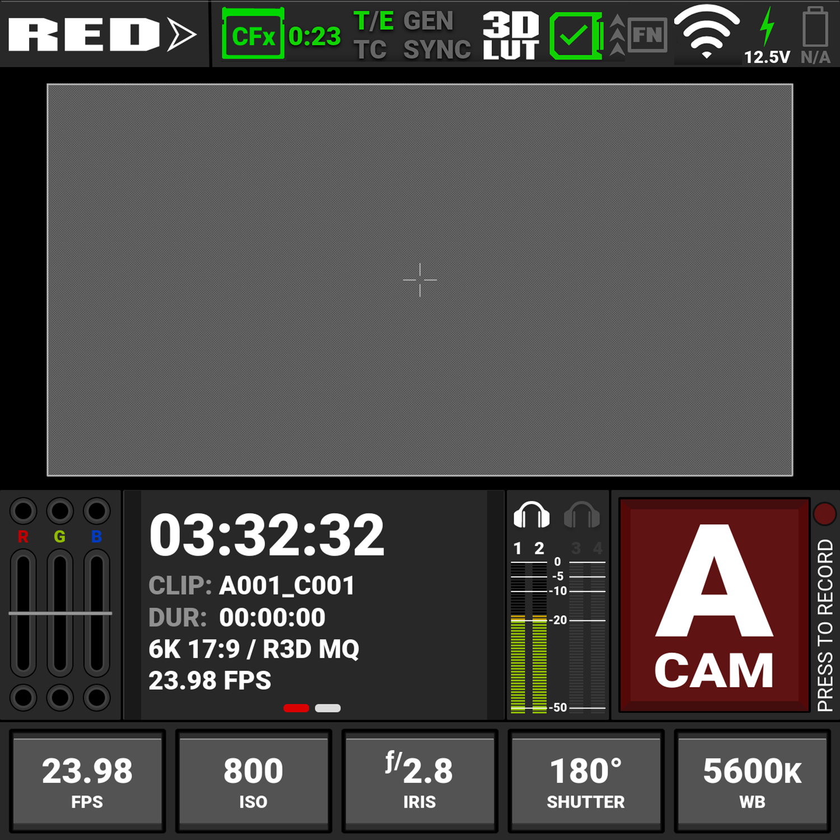
Task: Click the green checkmark status icon
Action: pyautogui.click(x=575, y=36)
